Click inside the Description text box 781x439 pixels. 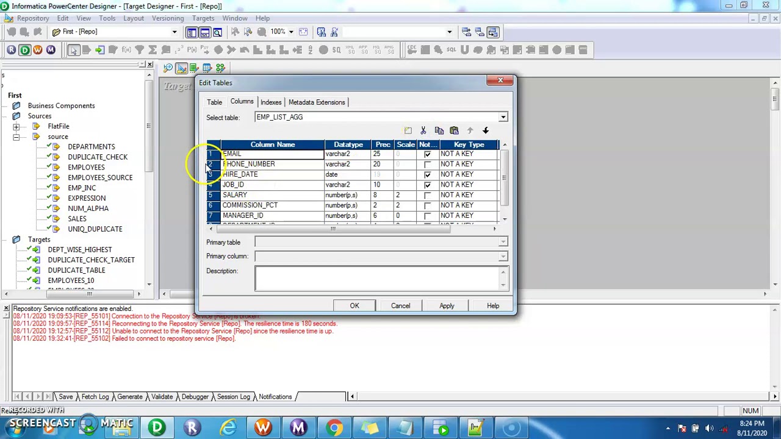click(377, 278)
